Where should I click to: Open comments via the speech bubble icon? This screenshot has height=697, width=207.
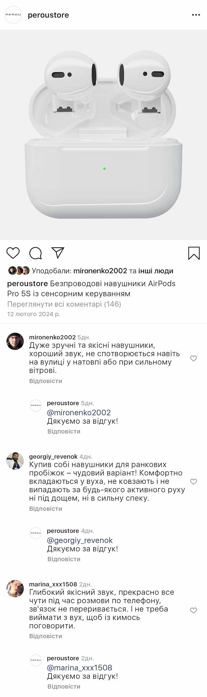tap(36, 253)
